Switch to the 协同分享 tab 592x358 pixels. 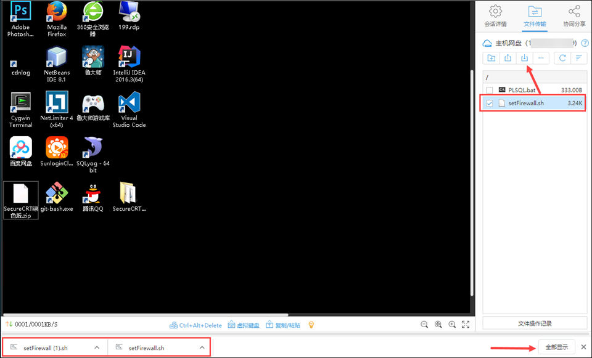point(574,16)
